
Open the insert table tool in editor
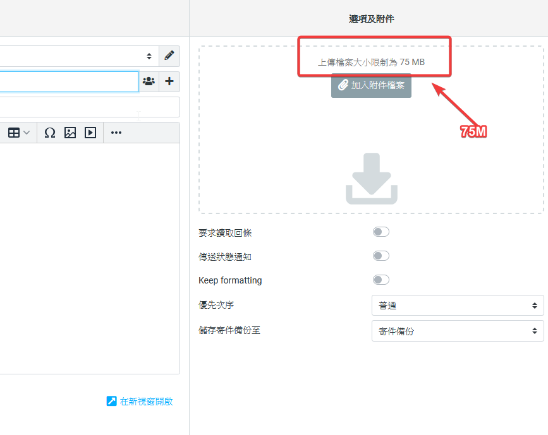(18, 133)
